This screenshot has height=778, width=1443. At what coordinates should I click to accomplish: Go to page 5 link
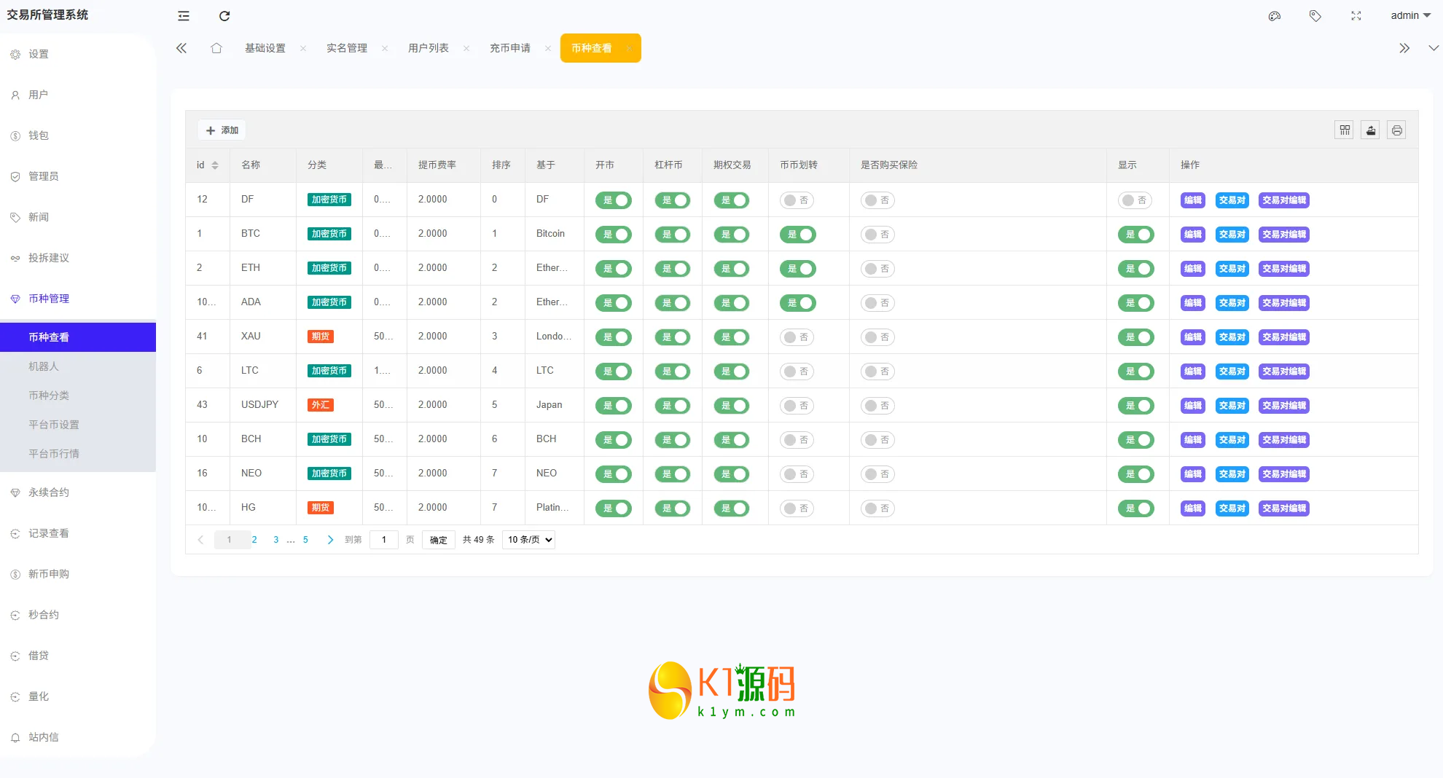coord(305,540)
